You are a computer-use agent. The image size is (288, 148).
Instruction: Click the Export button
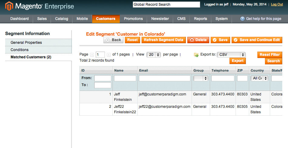(x=237, y=61)
